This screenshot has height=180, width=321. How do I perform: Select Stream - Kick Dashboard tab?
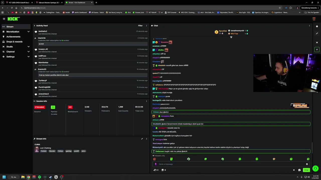click(x=79, y=2)
